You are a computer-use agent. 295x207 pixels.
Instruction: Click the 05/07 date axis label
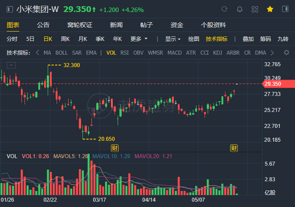(x=198, y=200)
